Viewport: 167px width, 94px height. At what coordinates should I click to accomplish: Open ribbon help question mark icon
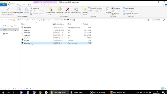tap(166, 5)
